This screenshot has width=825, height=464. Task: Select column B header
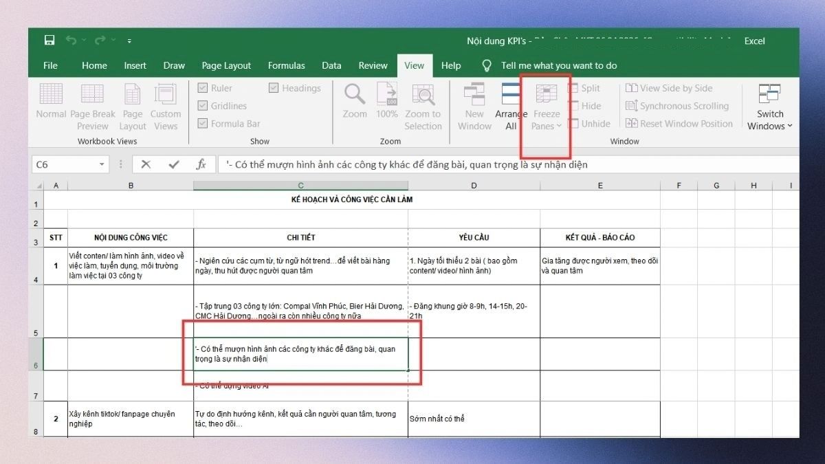click(x=131, y=186)
